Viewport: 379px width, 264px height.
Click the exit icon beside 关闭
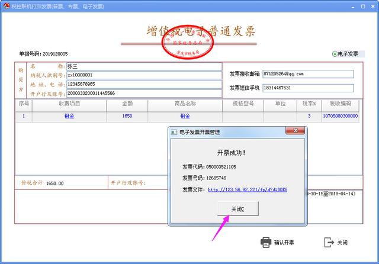coord(329,243)
